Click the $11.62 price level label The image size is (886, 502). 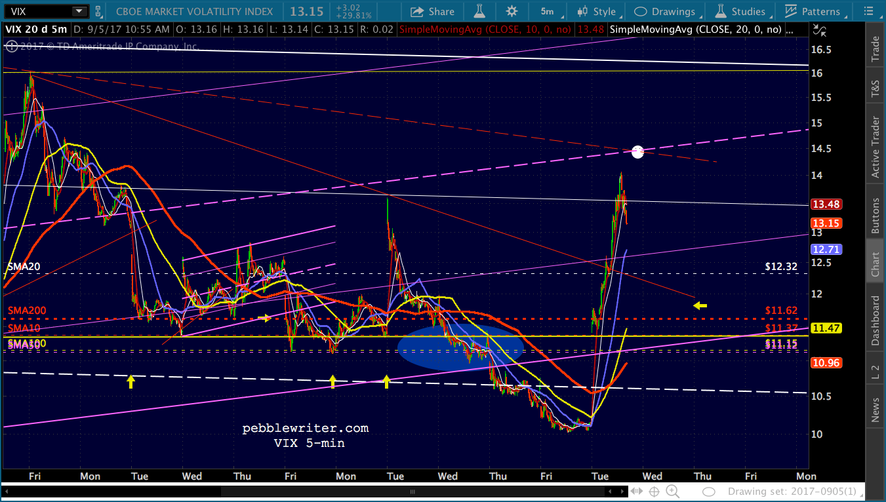point(781,310)
